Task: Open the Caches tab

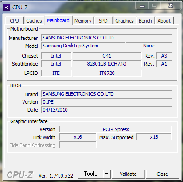Action: pos(34,21)
